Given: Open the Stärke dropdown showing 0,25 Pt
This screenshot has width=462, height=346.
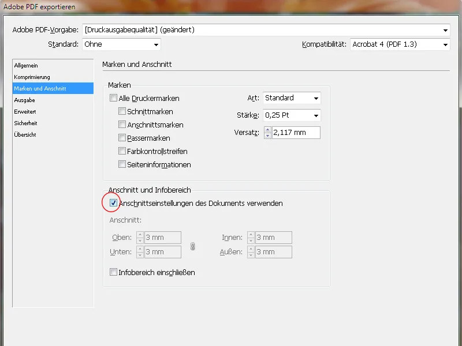Looking at the screenshot, I should pos(315,115).
